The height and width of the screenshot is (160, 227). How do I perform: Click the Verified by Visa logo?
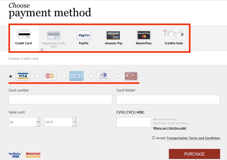[x=14, y=155]
